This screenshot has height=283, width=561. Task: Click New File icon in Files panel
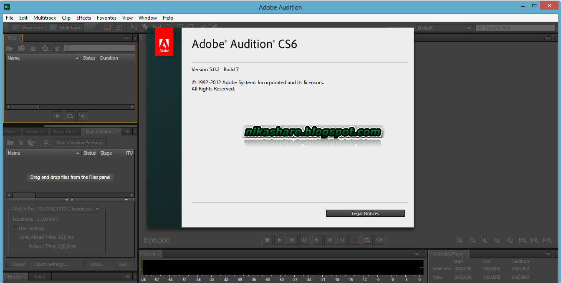[x=33, y=48]
